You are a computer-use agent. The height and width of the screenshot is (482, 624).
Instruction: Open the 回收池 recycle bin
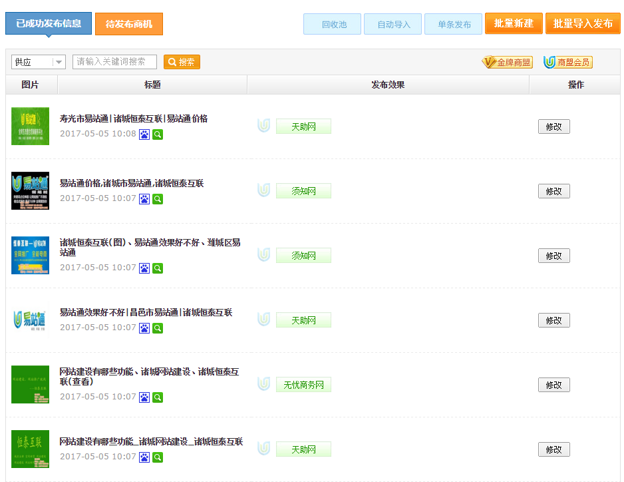pos(332,25)
